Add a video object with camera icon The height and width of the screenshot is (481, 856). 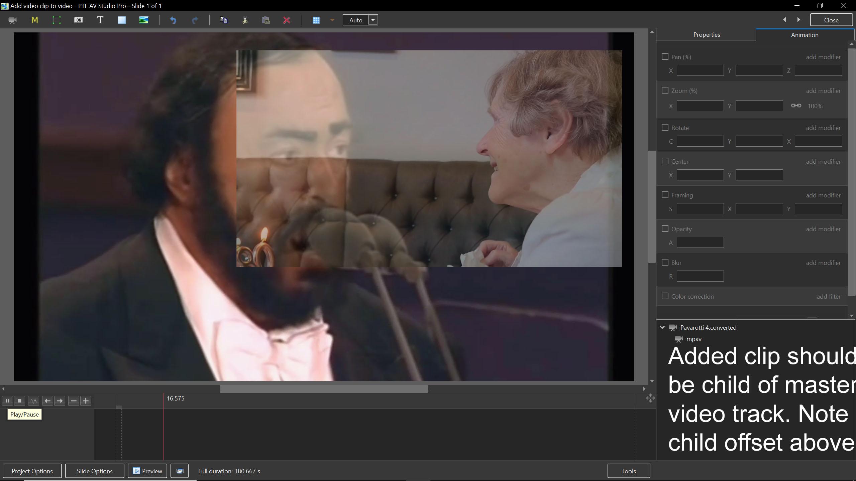click(13, 20)
